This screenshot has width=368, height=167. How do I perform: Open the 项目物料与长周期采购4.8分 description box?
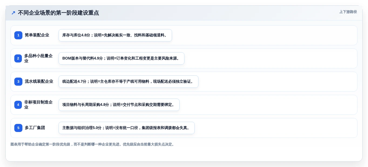tap(119, 105)
